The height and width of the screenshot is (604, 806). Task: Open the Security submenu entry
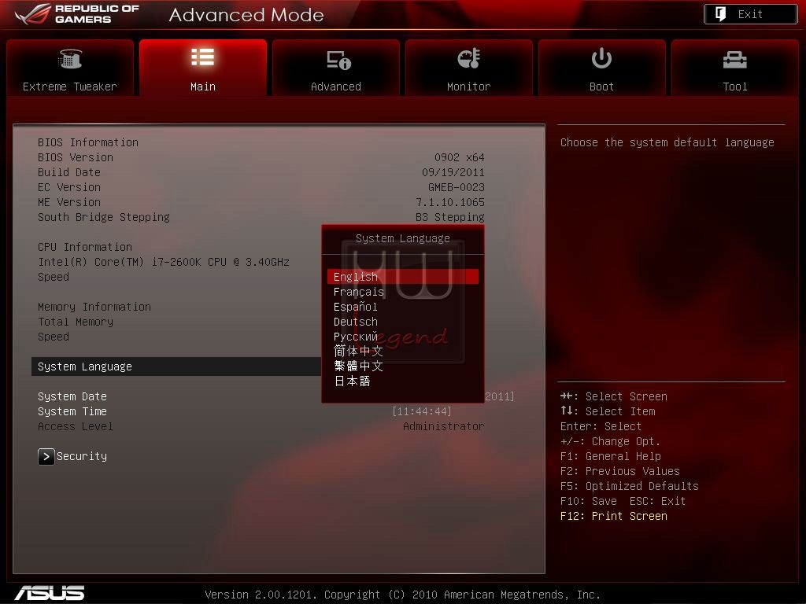[x=82, y=456]
